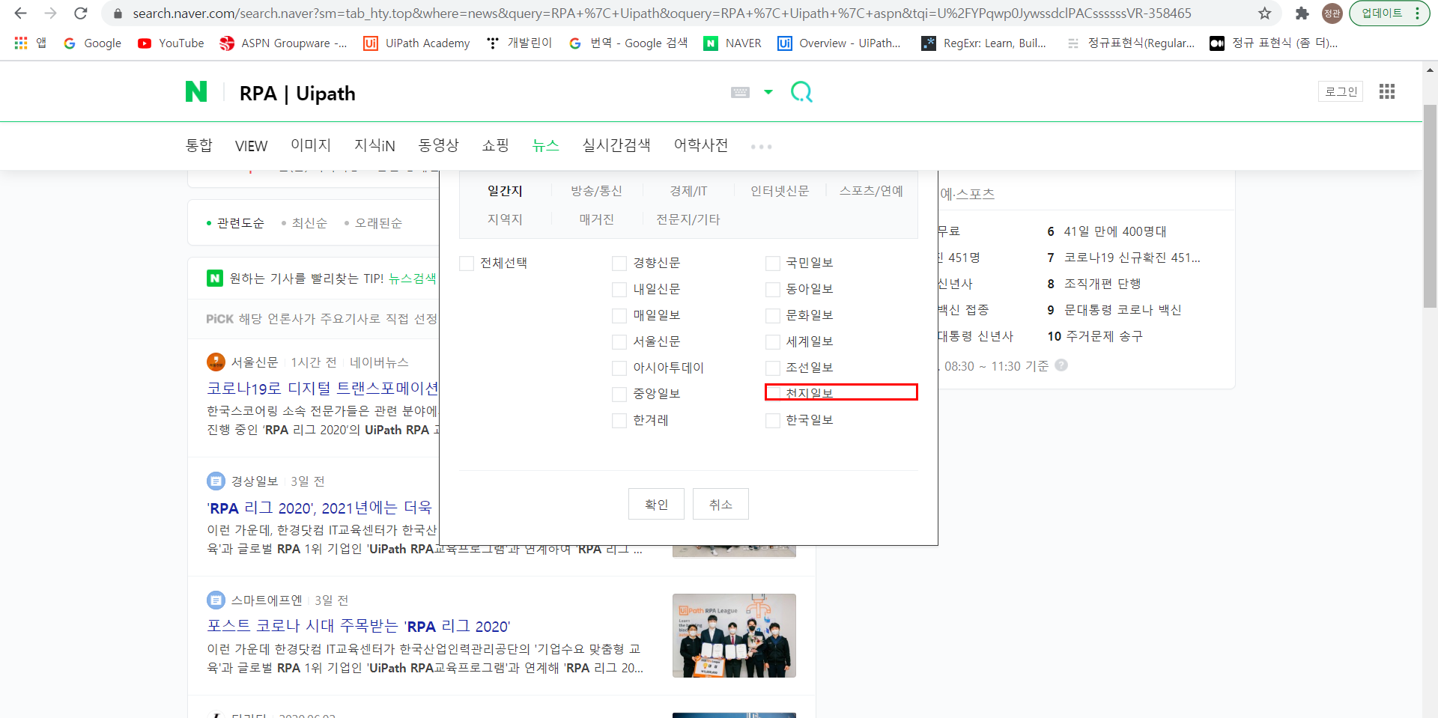Switch to the 지식iN tab
Screen dimensions: 1438x718
tap(374, 145)
